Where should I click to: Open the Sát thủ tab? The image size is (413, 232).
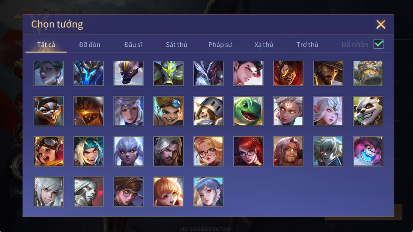coord(176,45)
